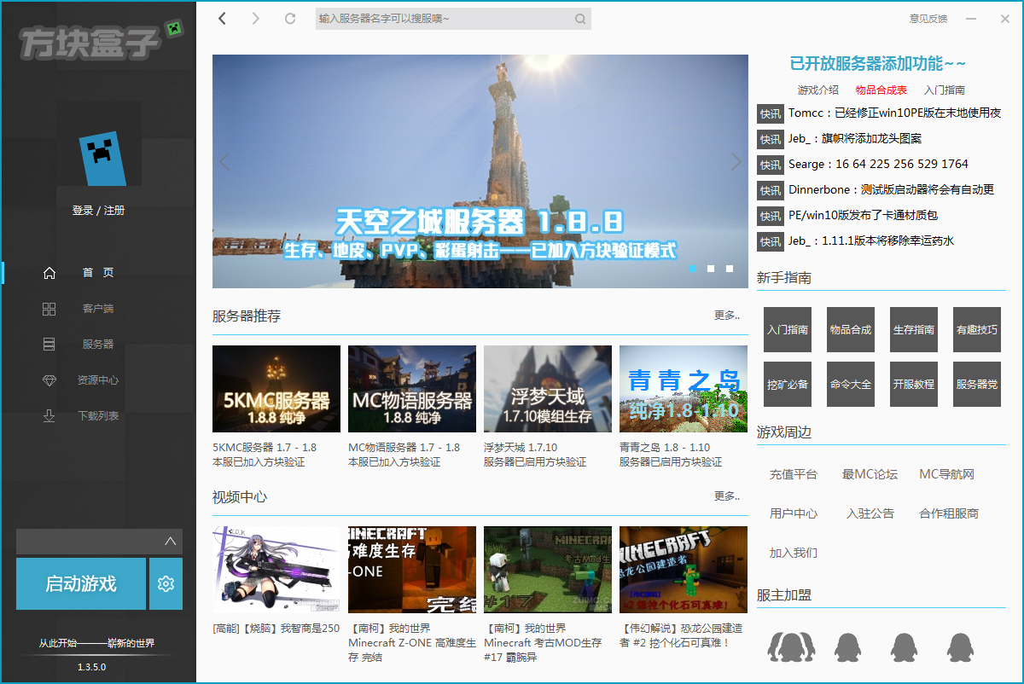Show previous banner with left arrow
Screen dimensions: 1024x684
pos(225,161)
